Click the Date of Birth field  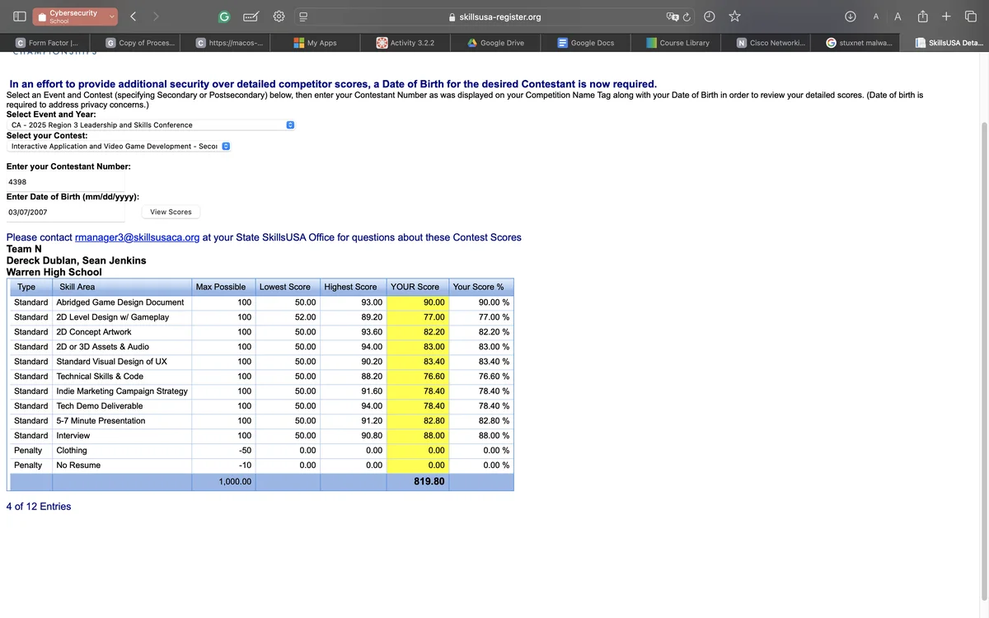[66, 212]
